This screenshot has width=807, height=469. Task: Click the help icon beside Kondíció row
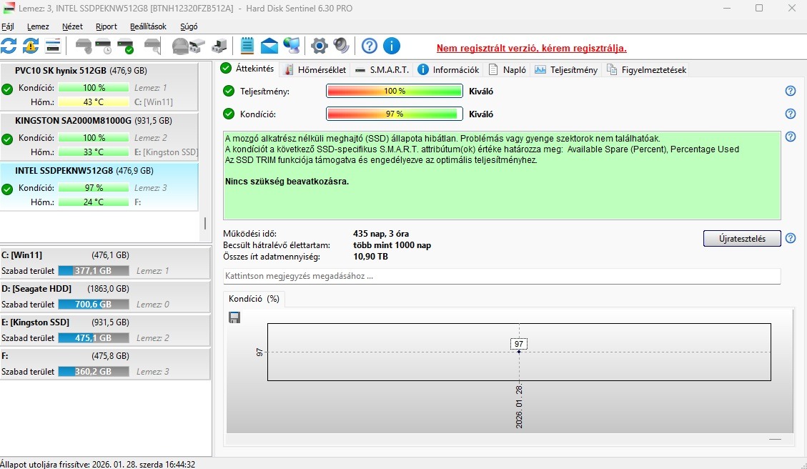pos(791,114)
